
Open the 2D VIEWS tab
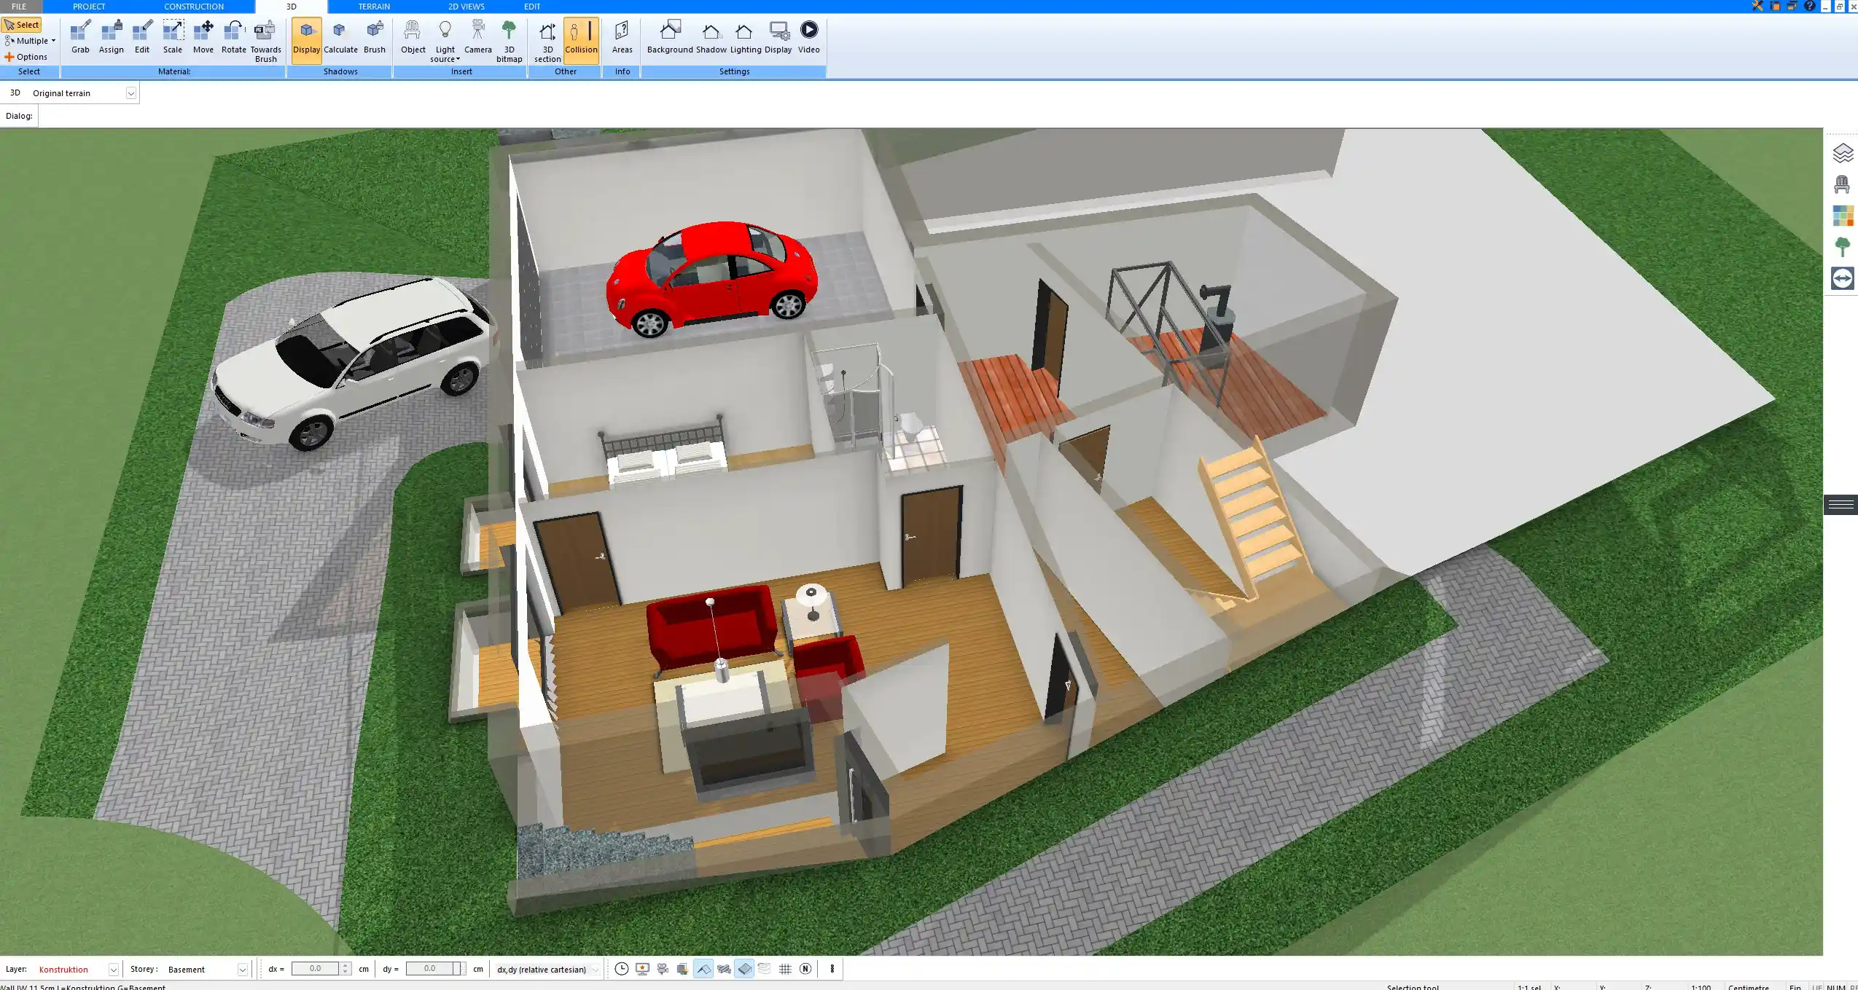pyautogui.click(x=467, y=6)
